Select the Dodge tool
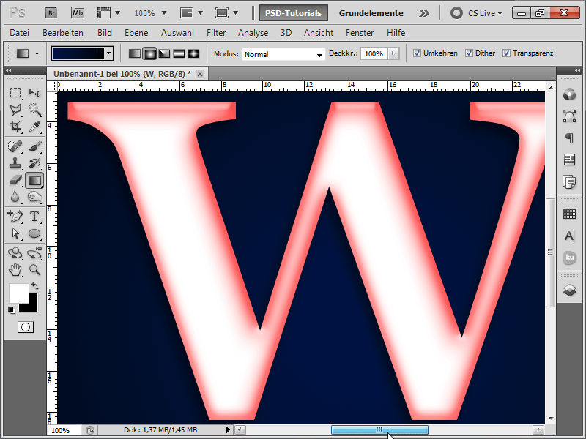The height and width of the screenshot is (439, 586). (x=34, y=197)
